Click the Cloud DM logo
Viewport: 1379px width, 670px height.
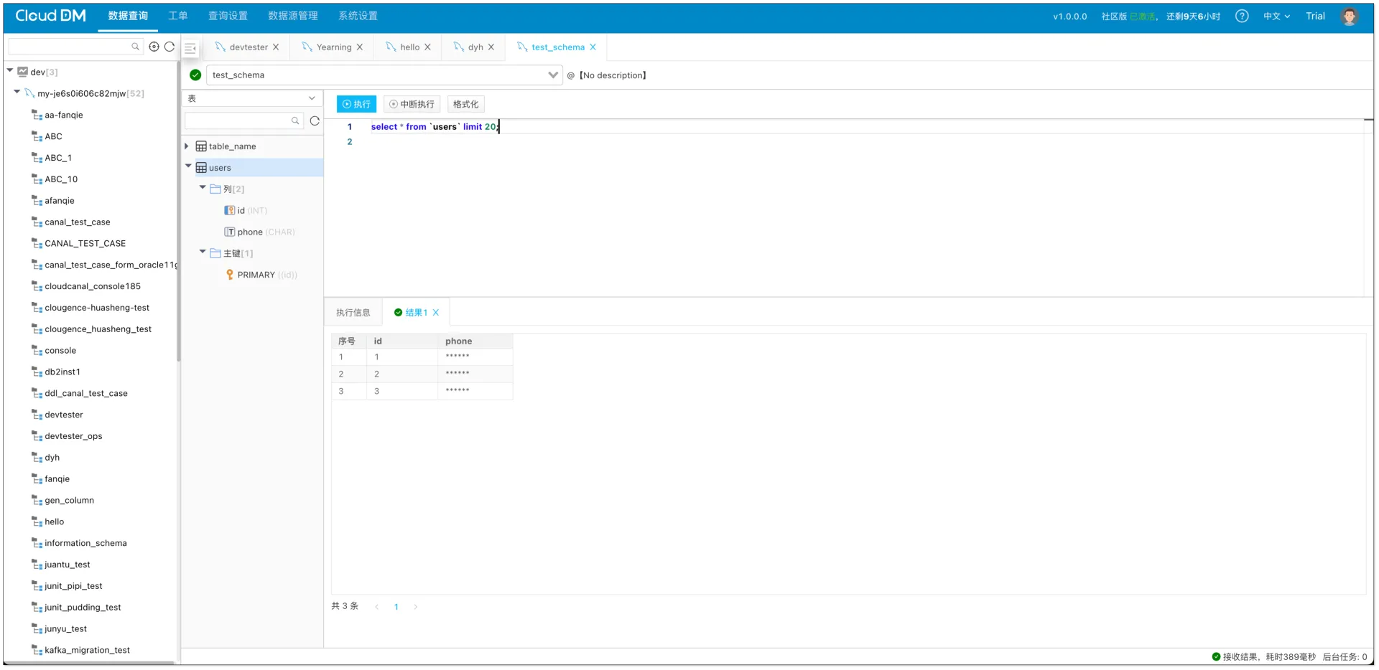(50, 16)
